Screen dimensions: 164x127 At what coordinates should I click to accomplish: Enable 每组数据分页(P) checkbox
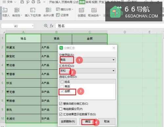[x=61, y=109]
